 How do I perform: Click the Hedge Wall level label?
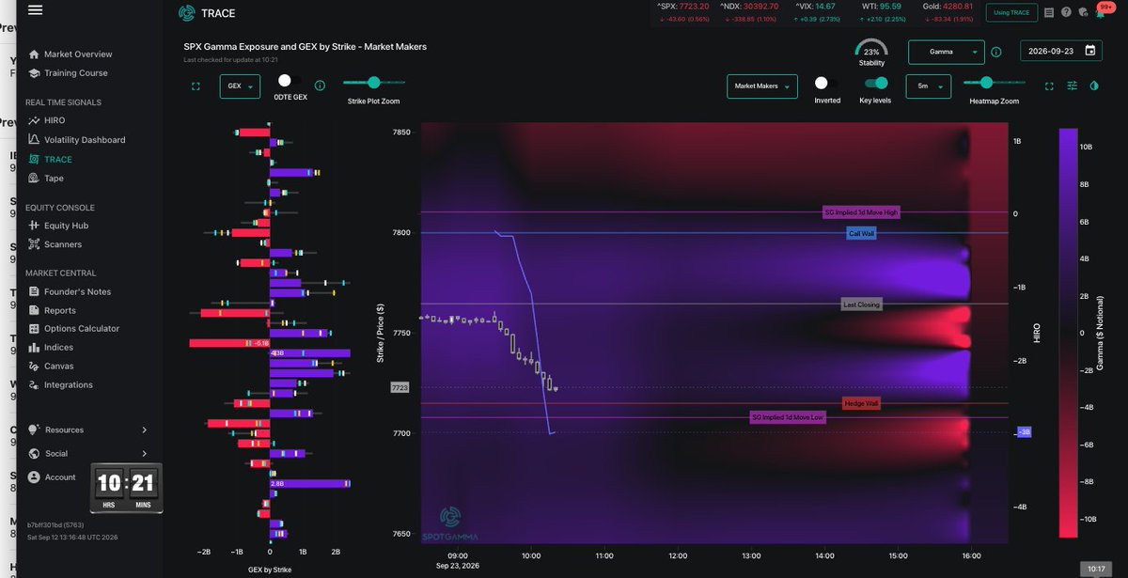862,403
